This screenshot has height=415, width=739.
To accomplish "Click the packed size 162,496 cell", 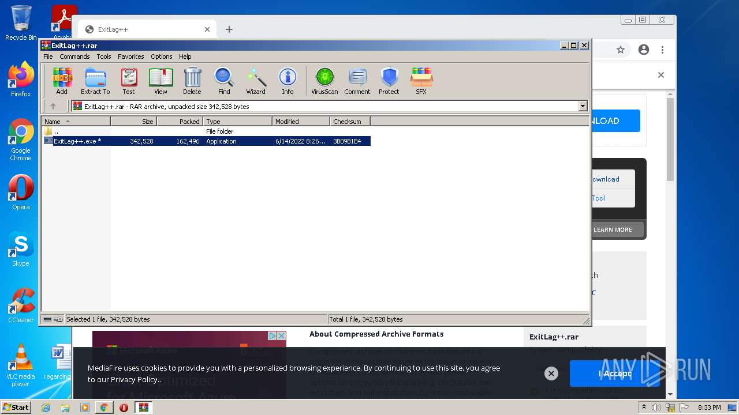I will (x=188, y=141).
